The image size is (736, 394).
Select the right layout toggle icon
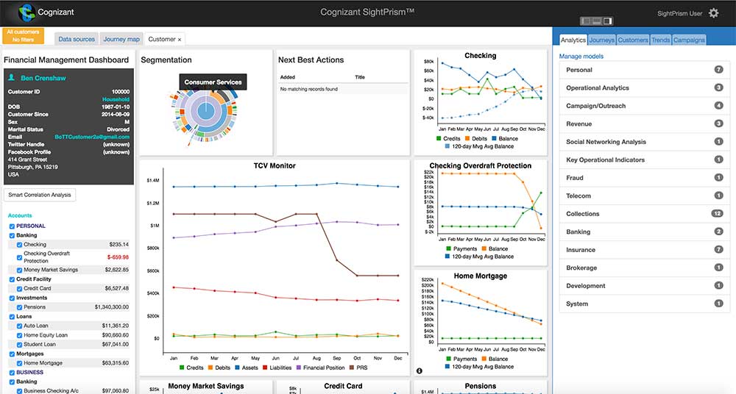(x=608, y=21)
